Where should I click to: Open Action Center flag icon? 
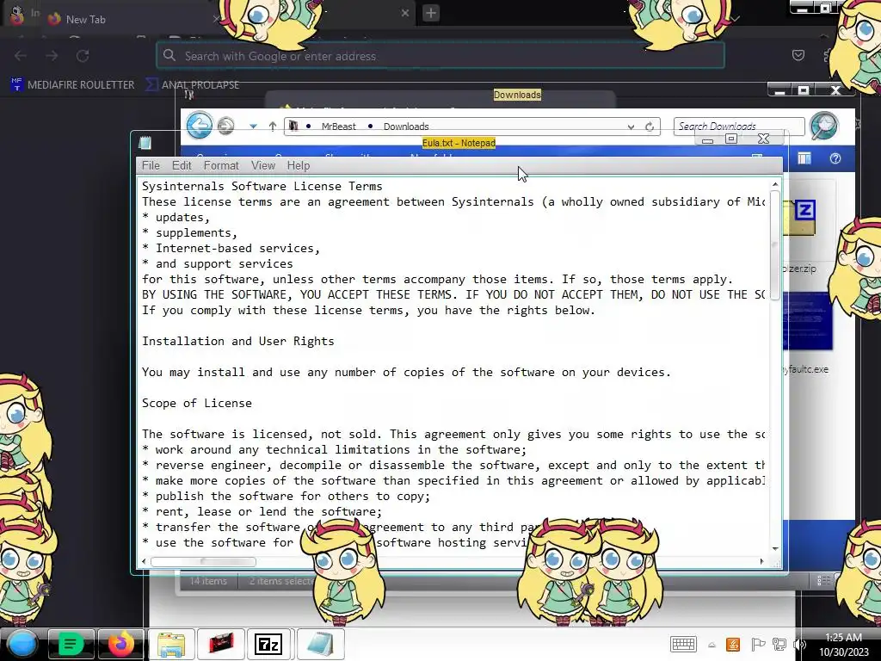coord(757,644)
